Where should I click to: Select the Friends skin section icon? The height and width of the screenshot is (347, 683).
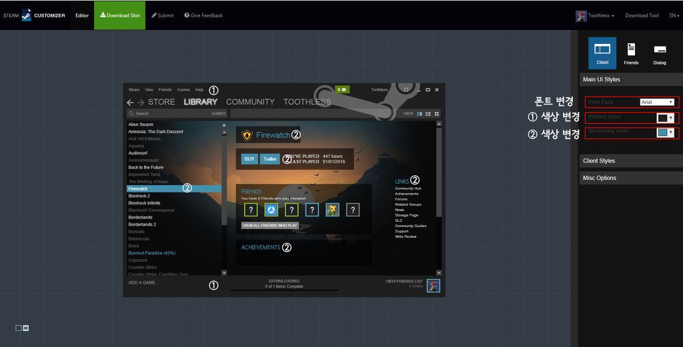631,53
